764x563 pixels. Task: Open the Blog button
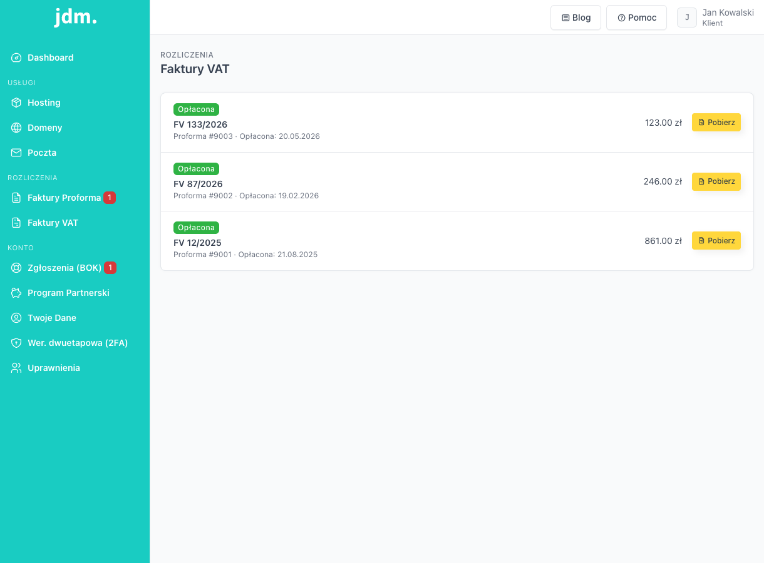[576, 18]
